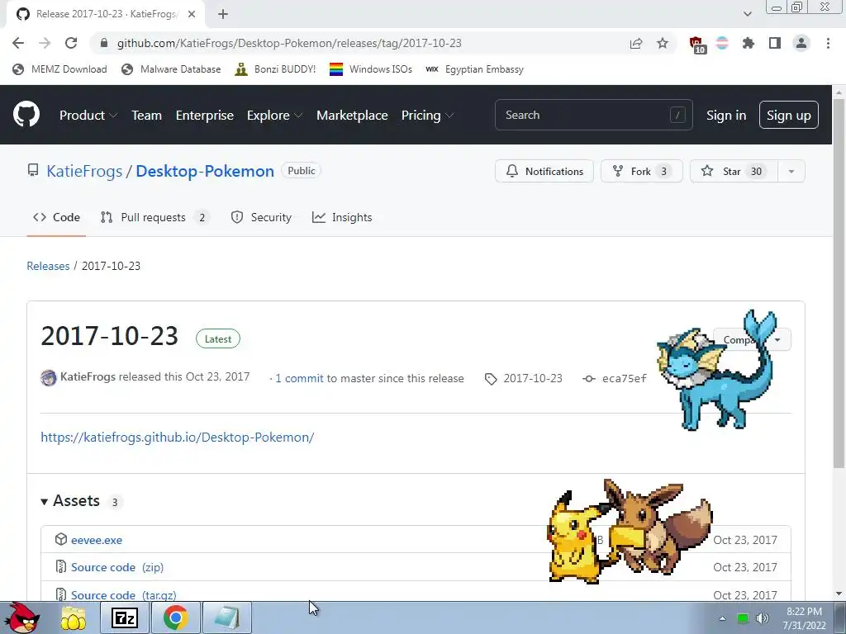
Task: Click the Sign up button
Action: pyautogui.click(x=789, y=115)
